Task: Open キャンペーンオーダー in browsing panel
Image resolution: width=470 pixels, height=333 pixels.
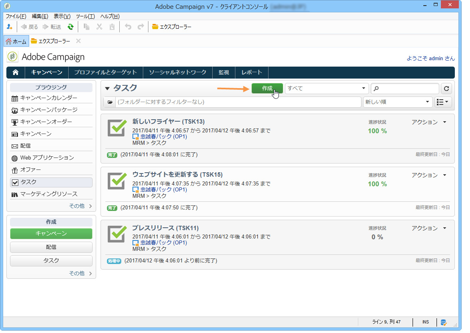Action: pos(51,122)
